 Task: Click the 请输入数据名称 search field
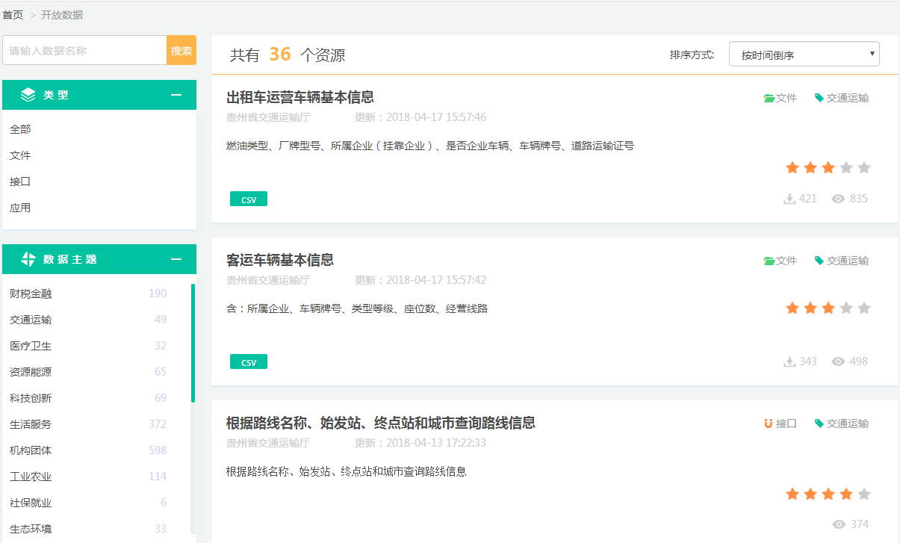click(x=84, y=51)
